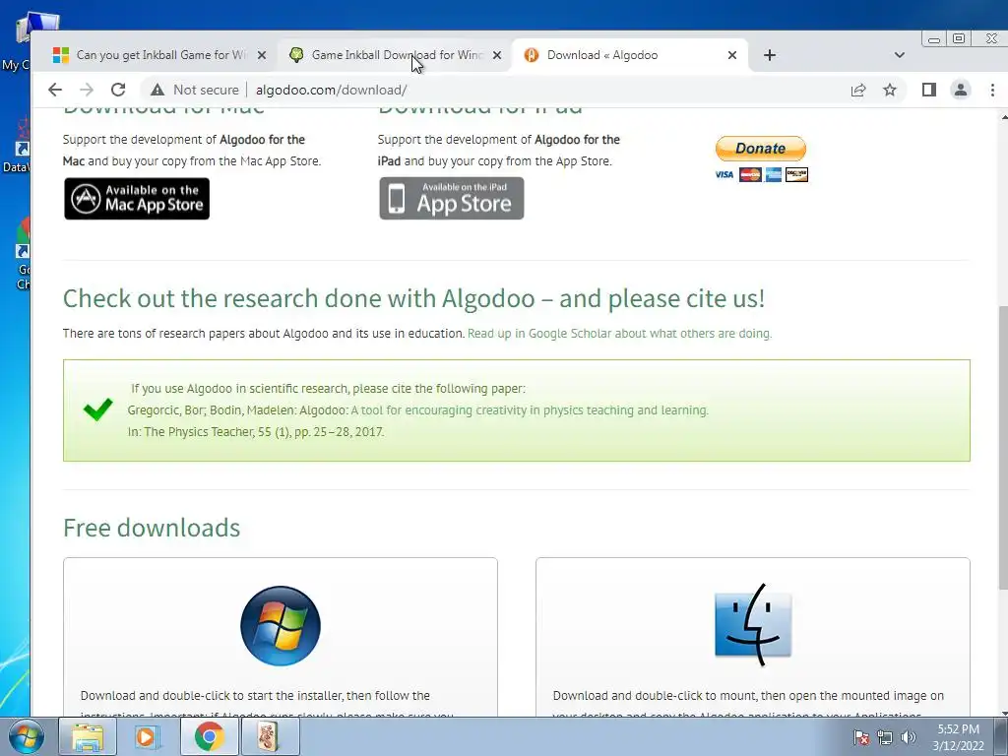Open a new browser tab
This screenshot has width=1008, height=756.
(x=770, y=55)
